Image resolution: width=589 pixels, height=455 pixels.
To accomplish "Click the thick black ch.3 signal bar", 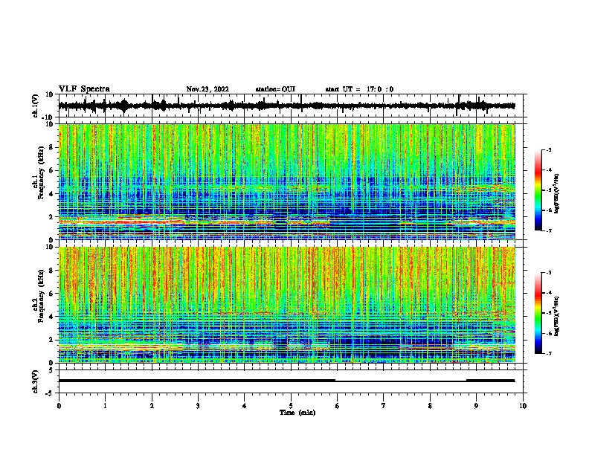I will pos(197,381).
